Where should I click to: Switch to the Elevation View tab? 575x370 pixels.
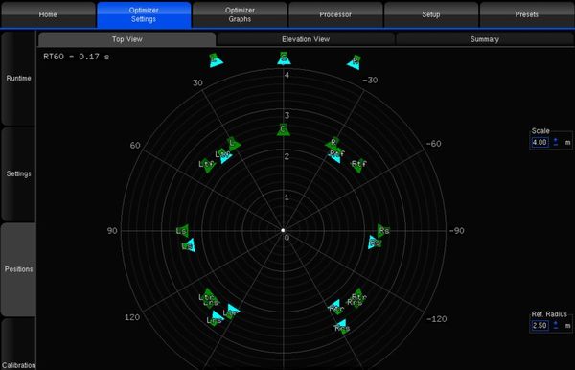click(306, 39)
